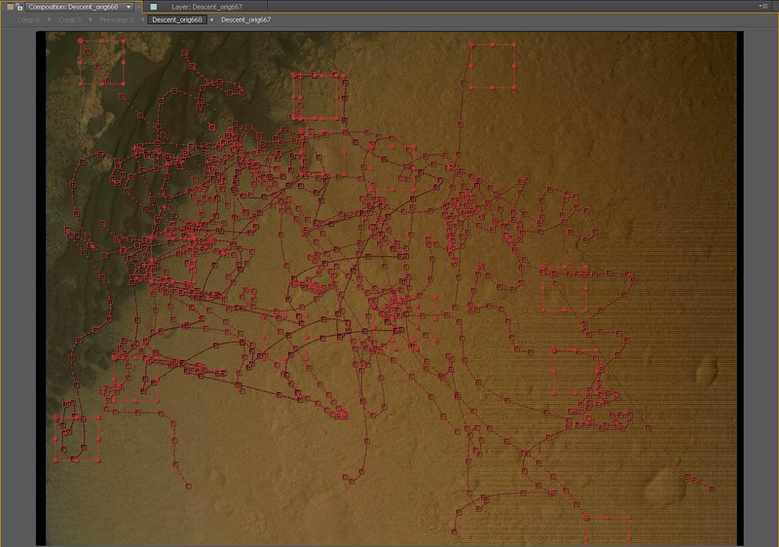Select the Descent_orig667 breadcrumb item
The width and height of the screenshot is (779, 547).
[245, 19]
